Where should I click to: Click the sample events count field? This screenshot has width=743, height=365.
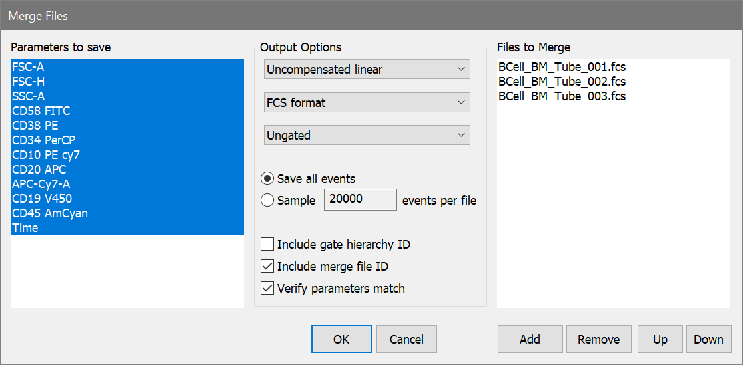pos(360,199)
